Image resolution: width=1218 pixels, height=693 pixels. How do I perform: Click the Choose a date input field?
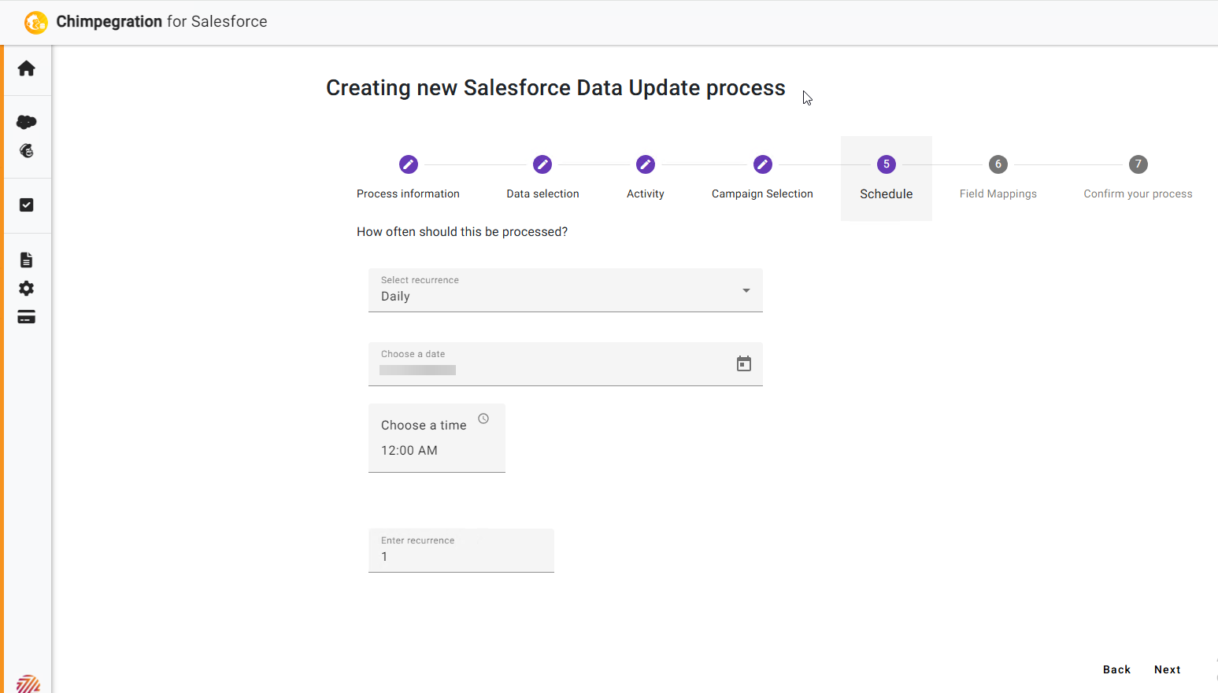point(565,364)
